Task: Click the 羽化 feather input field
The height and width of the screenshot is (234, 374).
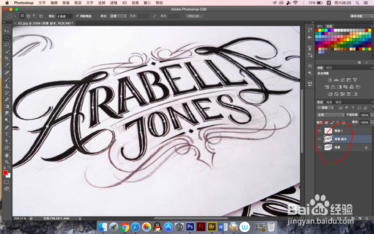Action: point(64,16)
